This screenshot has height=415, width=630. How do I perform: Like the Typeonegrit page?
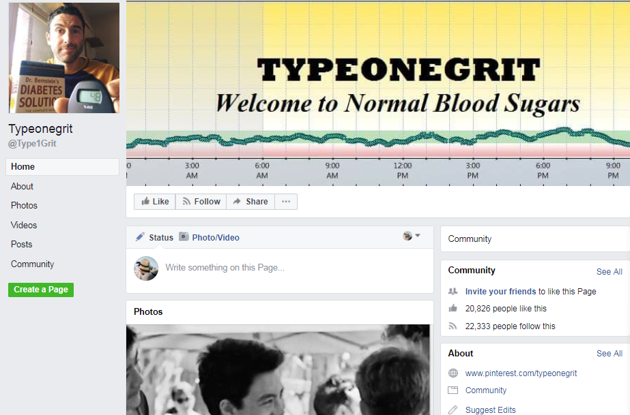(155, 202)
